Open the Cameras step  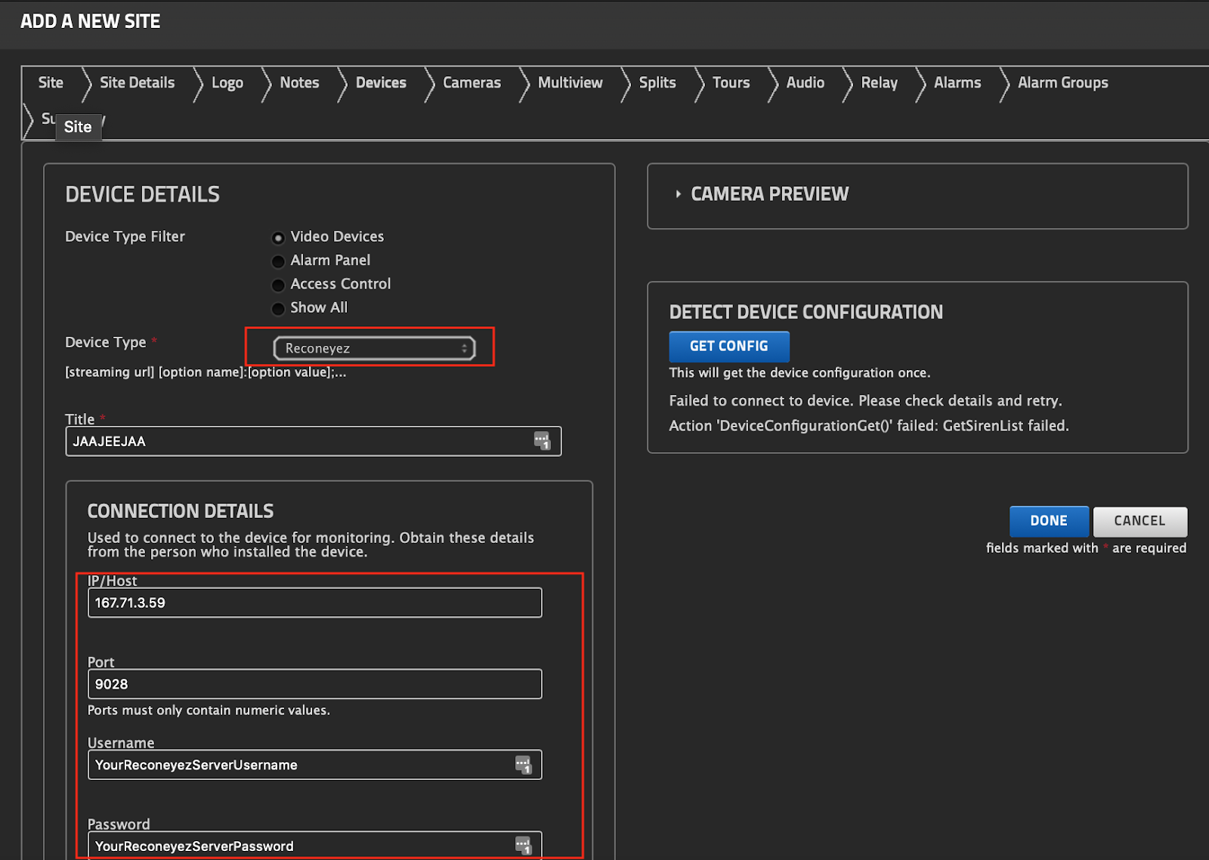click(472, 82)
